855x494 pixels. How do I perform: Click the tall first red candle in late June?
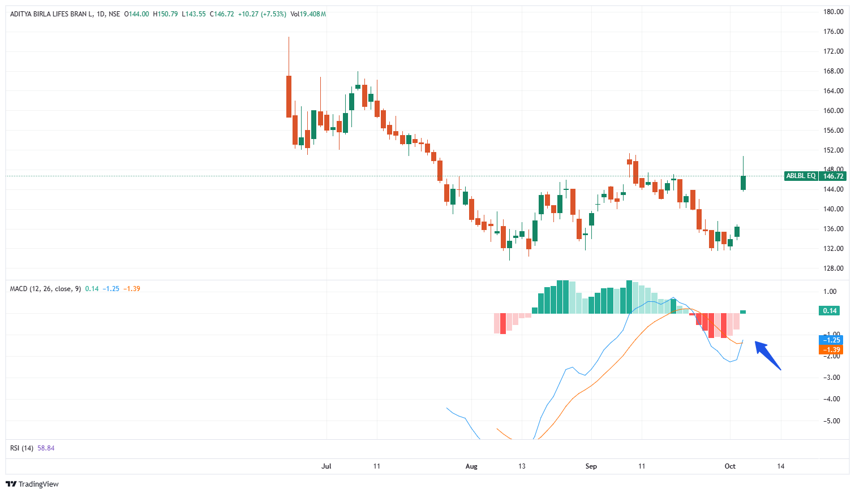click(289, 96)
